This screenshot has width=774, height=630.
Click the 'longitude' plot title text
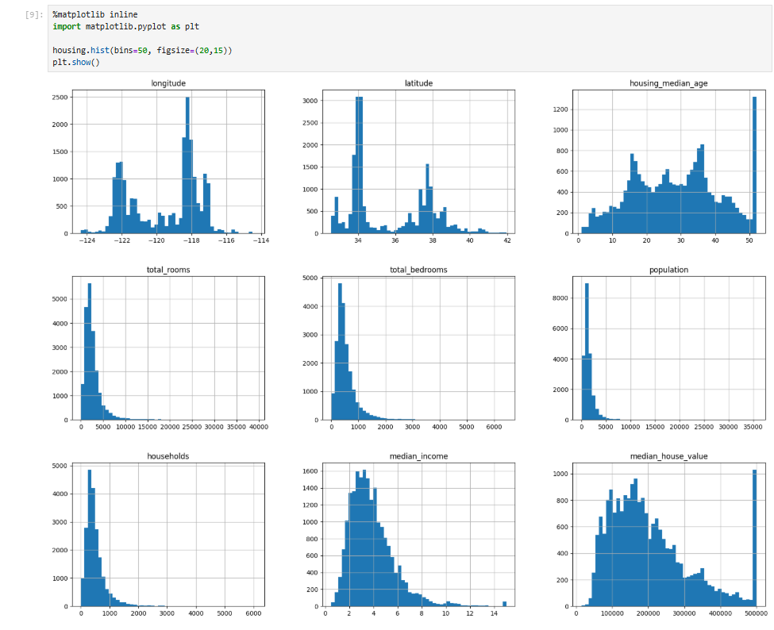click(x=168, y=83)
